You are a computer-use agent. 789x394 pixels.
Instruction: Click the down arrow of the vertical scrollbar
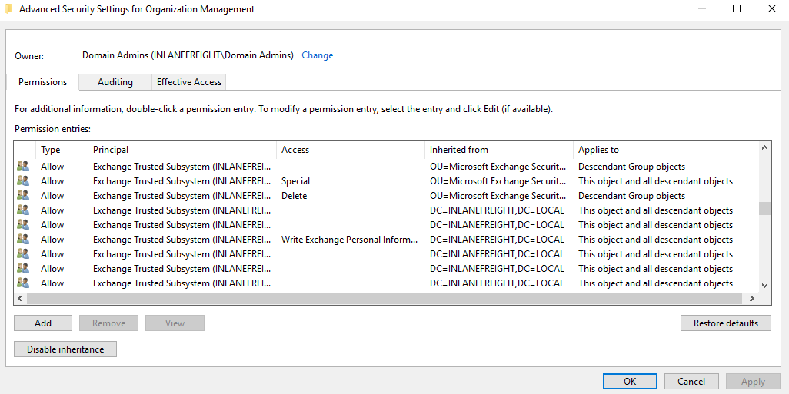coord(764,285)
